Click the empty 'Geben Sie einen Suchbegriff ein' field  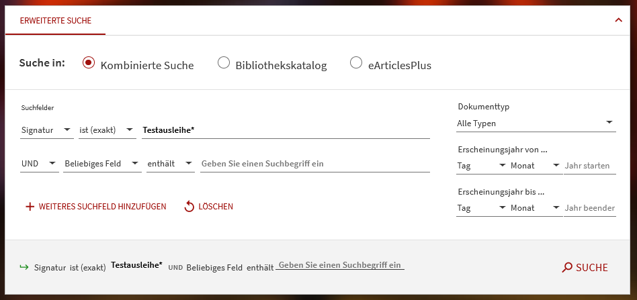click(x=314, y=163)
